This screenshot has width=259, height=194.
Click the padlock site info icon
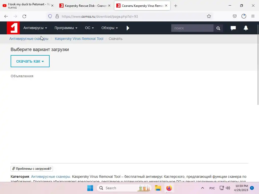(57, 16)
